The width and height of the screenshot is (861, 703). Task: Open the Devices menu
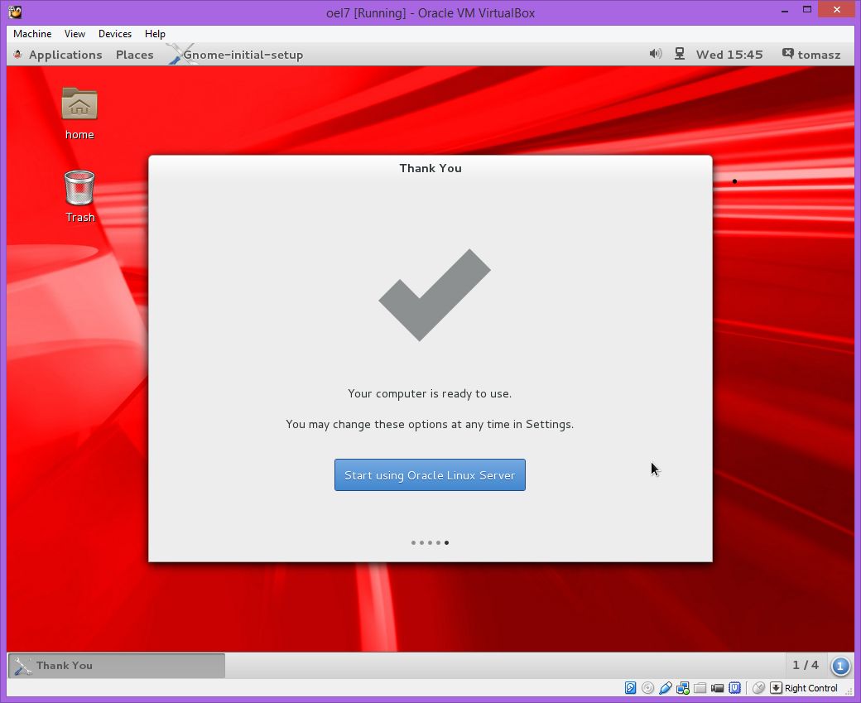pyautogui.click(x=115, y=34)
